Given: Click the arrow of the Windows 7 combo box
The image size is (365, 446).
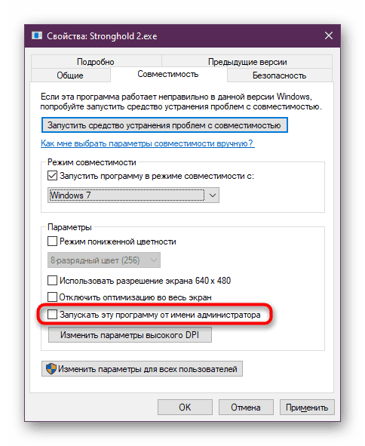Looking at the screenshot, I should click(x=213, y=195).
